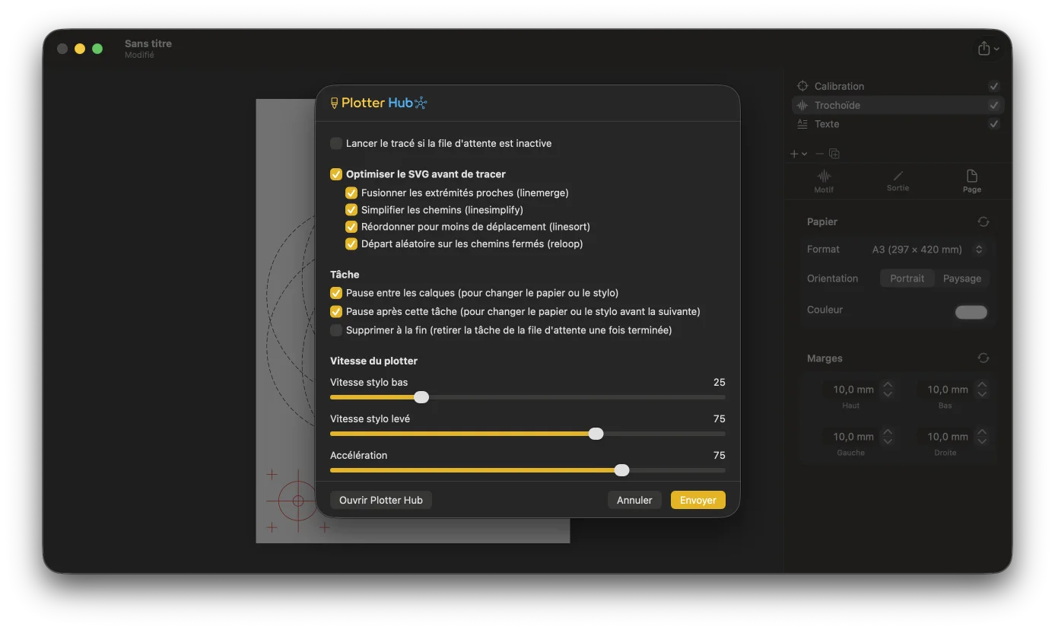The height and width of the screenshot is (630, 1055).
Task: Click the Bas margin field
Action: coord(946,390)
